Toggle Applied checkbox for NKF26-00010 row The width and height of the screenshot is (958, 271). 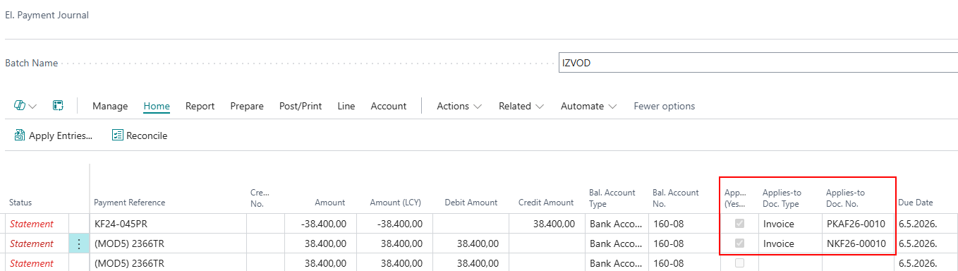(739, 243)
